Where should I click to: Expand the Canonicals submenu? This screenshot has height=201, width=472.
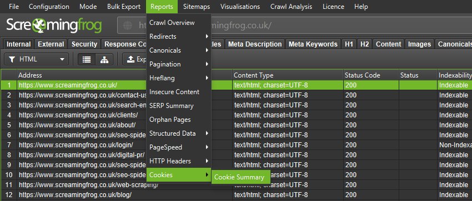point(178,50)
